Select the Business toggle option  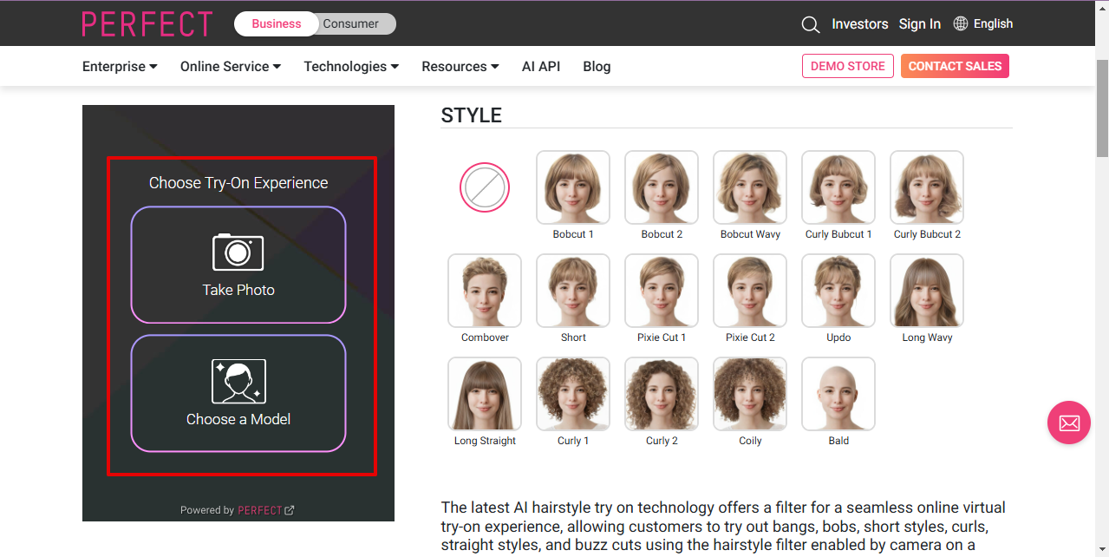point(276,24)
